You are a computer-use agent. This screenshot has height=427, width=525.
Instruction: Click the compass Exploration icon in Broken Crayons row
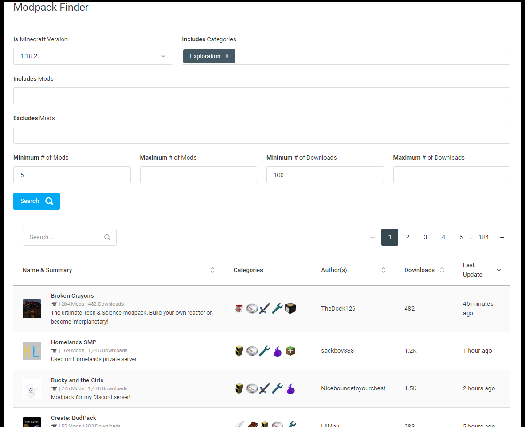[252, 309]
